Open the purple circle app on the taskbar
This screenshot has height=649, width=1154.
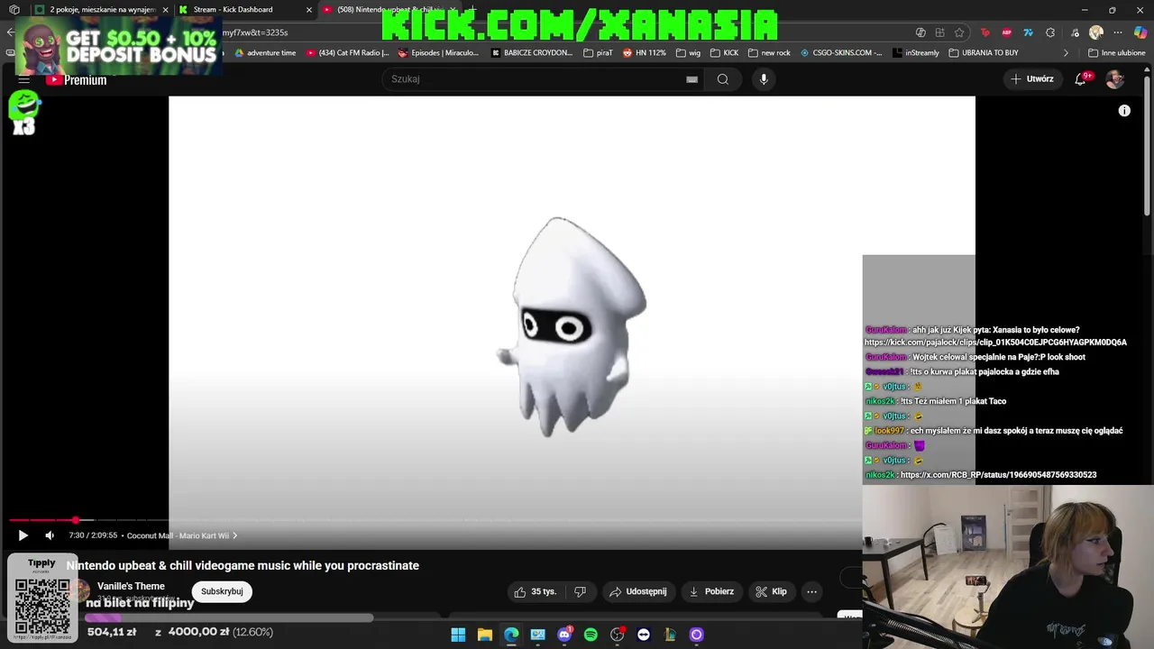point(696,635)
